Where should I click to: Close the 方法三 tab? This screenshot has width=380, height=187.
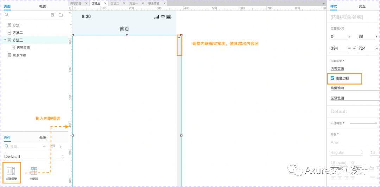(x=105, y=4)
